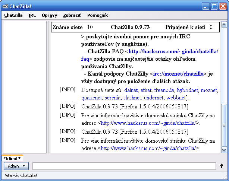Click the vertical scrollbar thumb
Screen dimensions: 229x181
[x=224, y=125]
